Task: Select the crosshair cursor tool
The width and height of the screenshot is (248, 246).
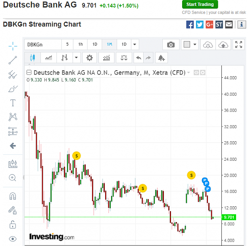Action: coord(13,46)
